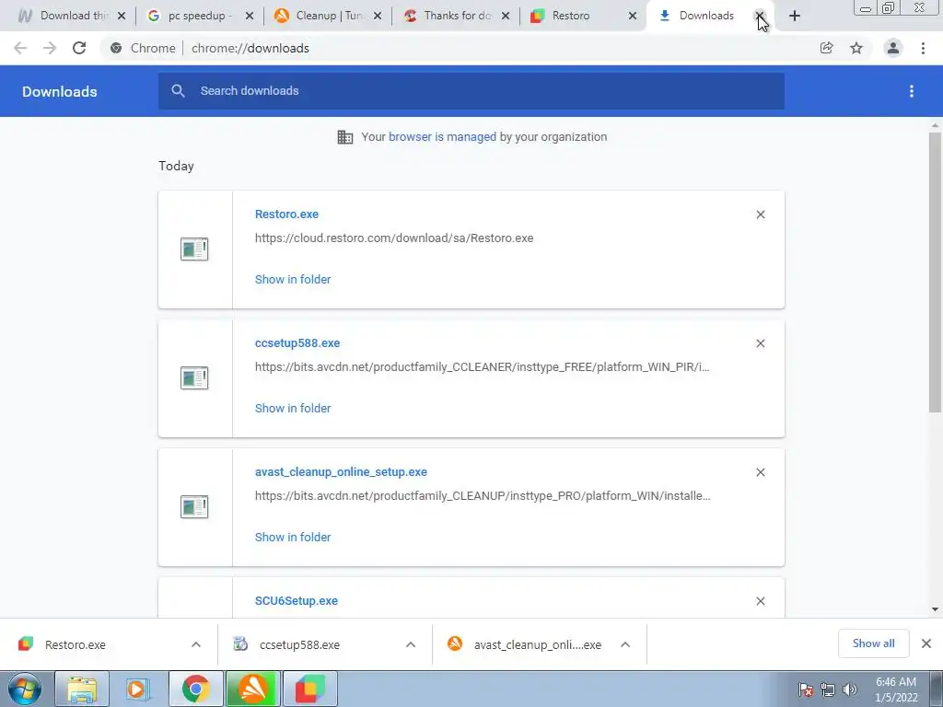Expand Restoro.exe shelf item options
The height and width of the screenshot is (707, 943).
[196, 644]
